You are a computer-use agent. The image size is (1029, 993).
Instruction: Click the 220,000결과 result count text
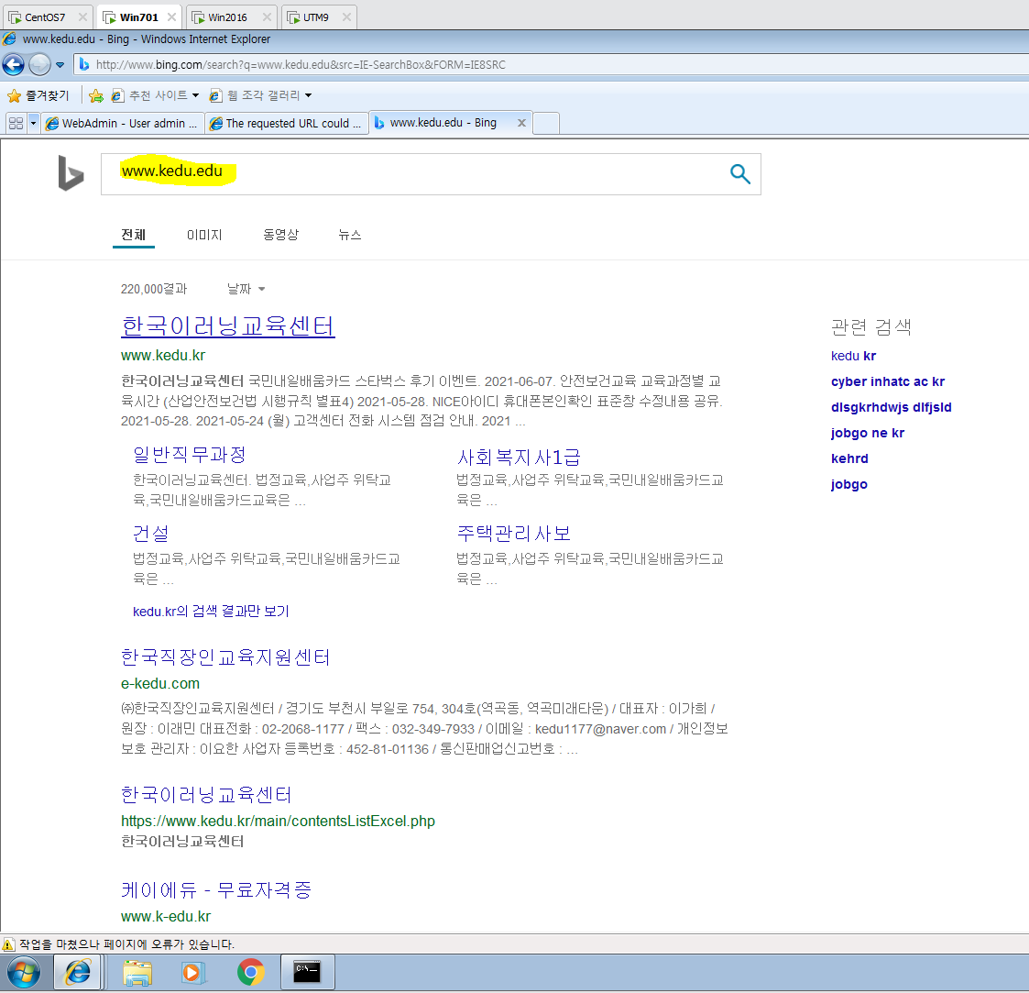pos(154,289)
